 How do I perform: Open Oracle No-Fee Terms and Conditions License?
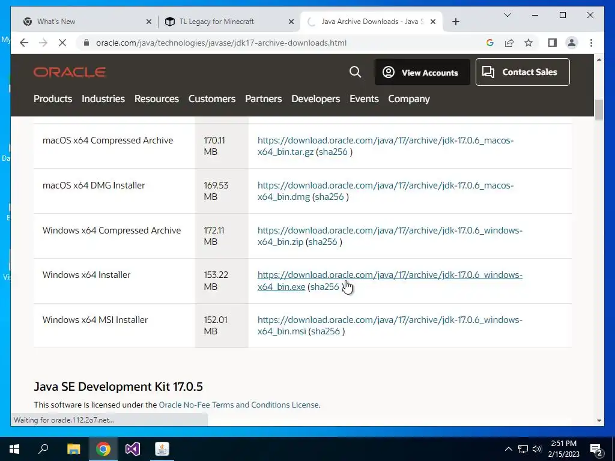pos(239,405)
